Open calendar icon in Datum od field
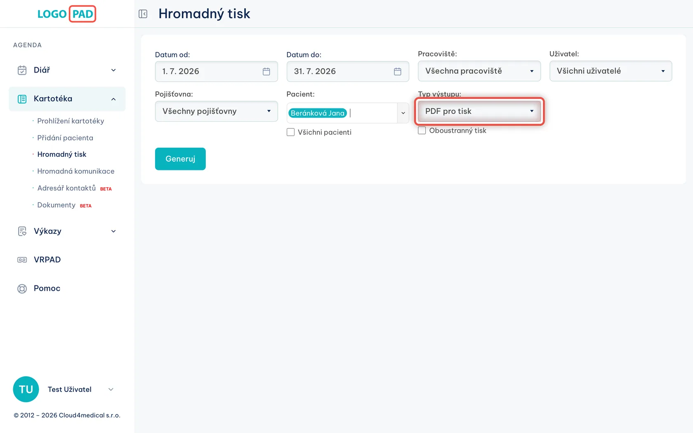The image size is (693, 433). pos(266,71)
